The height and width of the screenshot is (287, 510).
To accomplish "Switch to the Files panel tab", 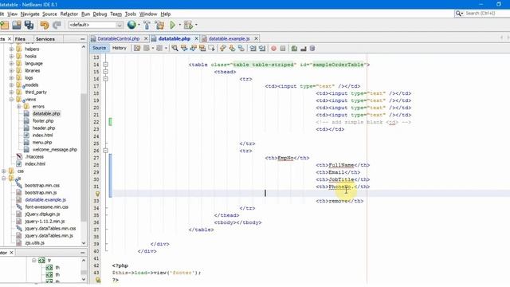I will pyautogui.click(x=20, y=39).
